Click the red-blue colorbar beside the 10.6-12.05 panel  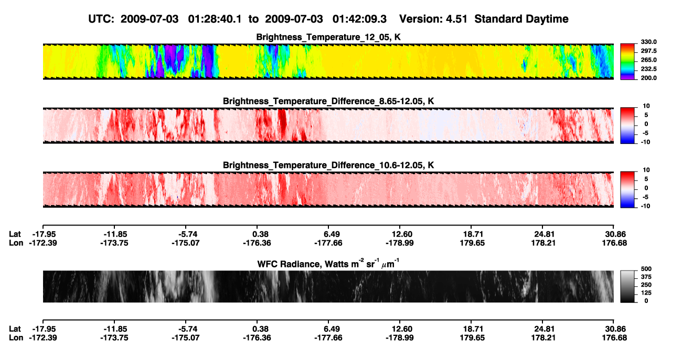(x=628, y=190)
